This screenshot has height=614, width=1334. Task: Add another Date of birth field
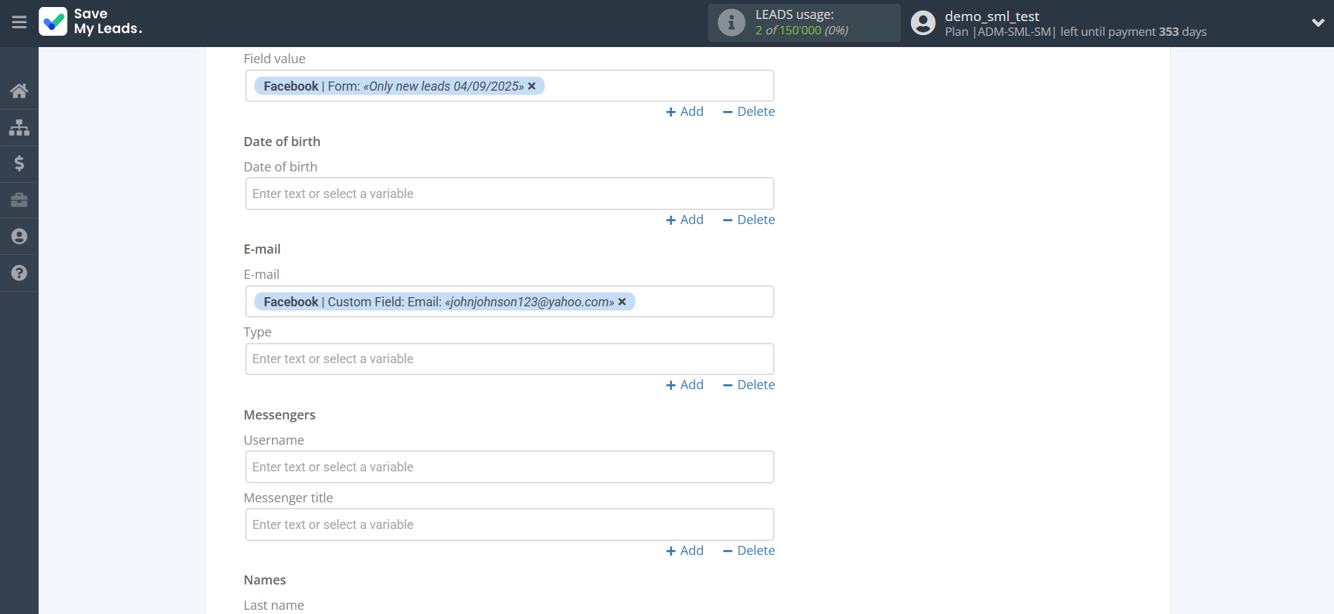(x=685, y=220)
